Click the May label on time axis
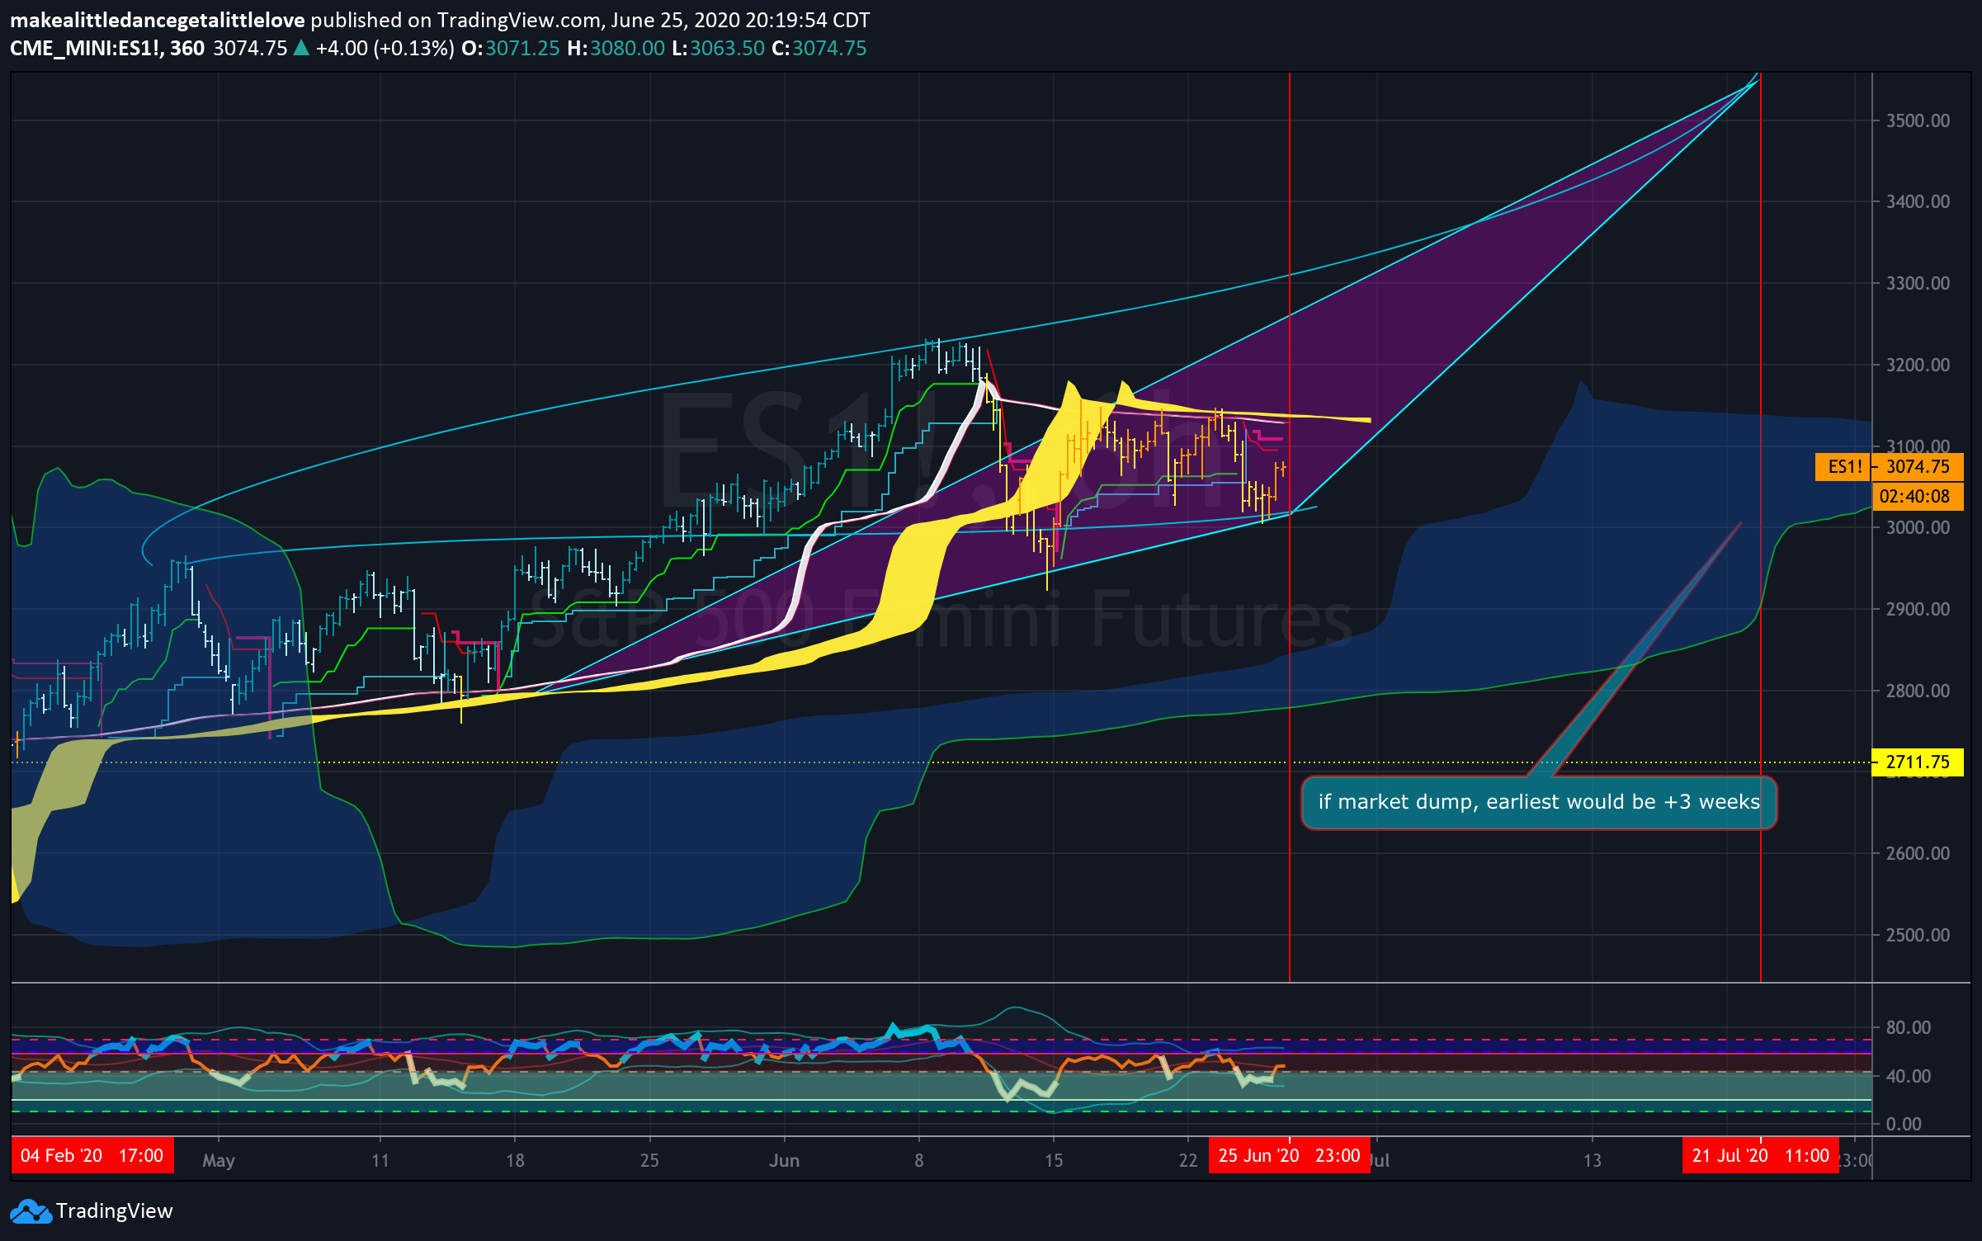Image resolution: width=1982 pixels, height=1241 pixels. (x=219, y=1160)
